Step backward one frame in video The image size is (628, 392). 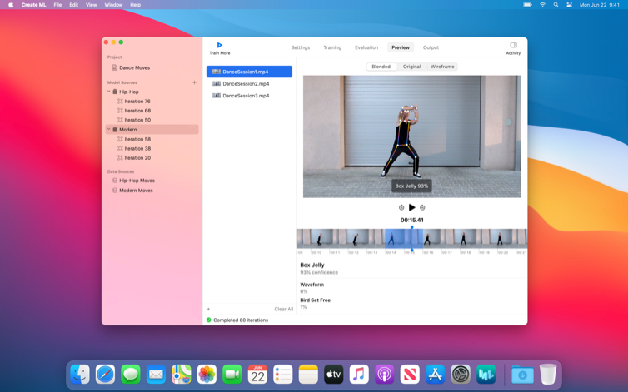coord(401,207)
